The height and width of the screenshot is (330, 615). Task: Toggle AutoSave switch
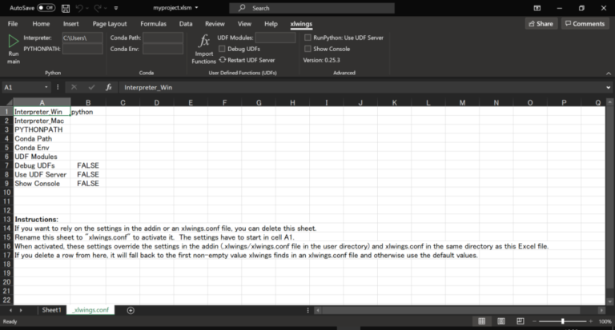pyautogui.click(x=46, y=8)
